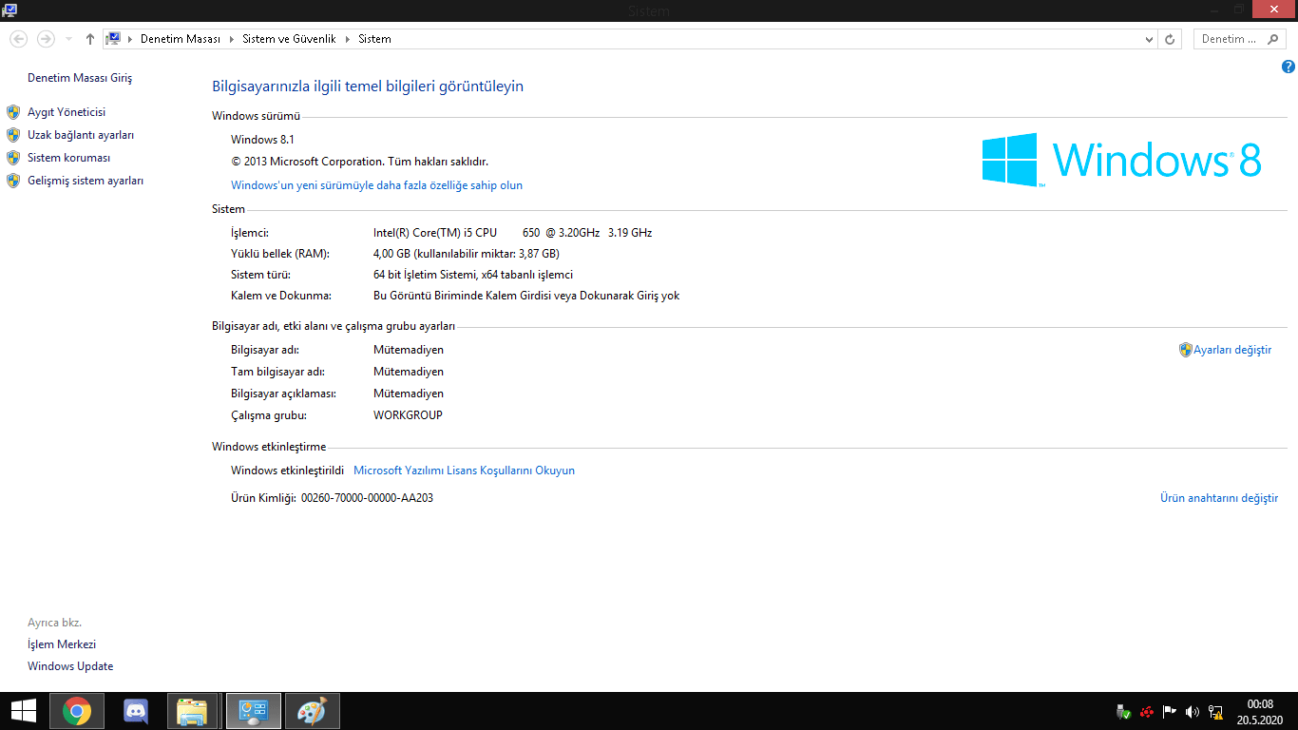Go to Sistem ve Güvenlik breadcrumb
Screen dimensions: 1298x730
tap(289, 39)
